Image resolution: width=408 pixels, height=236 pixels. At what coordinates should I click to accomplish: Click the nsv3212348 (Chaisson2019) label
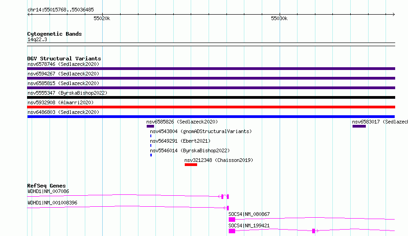(219, 160)
